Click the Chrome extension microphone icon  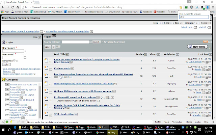pos(210,7)
